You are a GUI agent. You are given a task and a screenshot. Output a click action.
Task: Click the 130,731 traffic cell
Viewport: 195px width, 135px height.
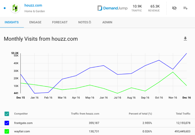94,131
